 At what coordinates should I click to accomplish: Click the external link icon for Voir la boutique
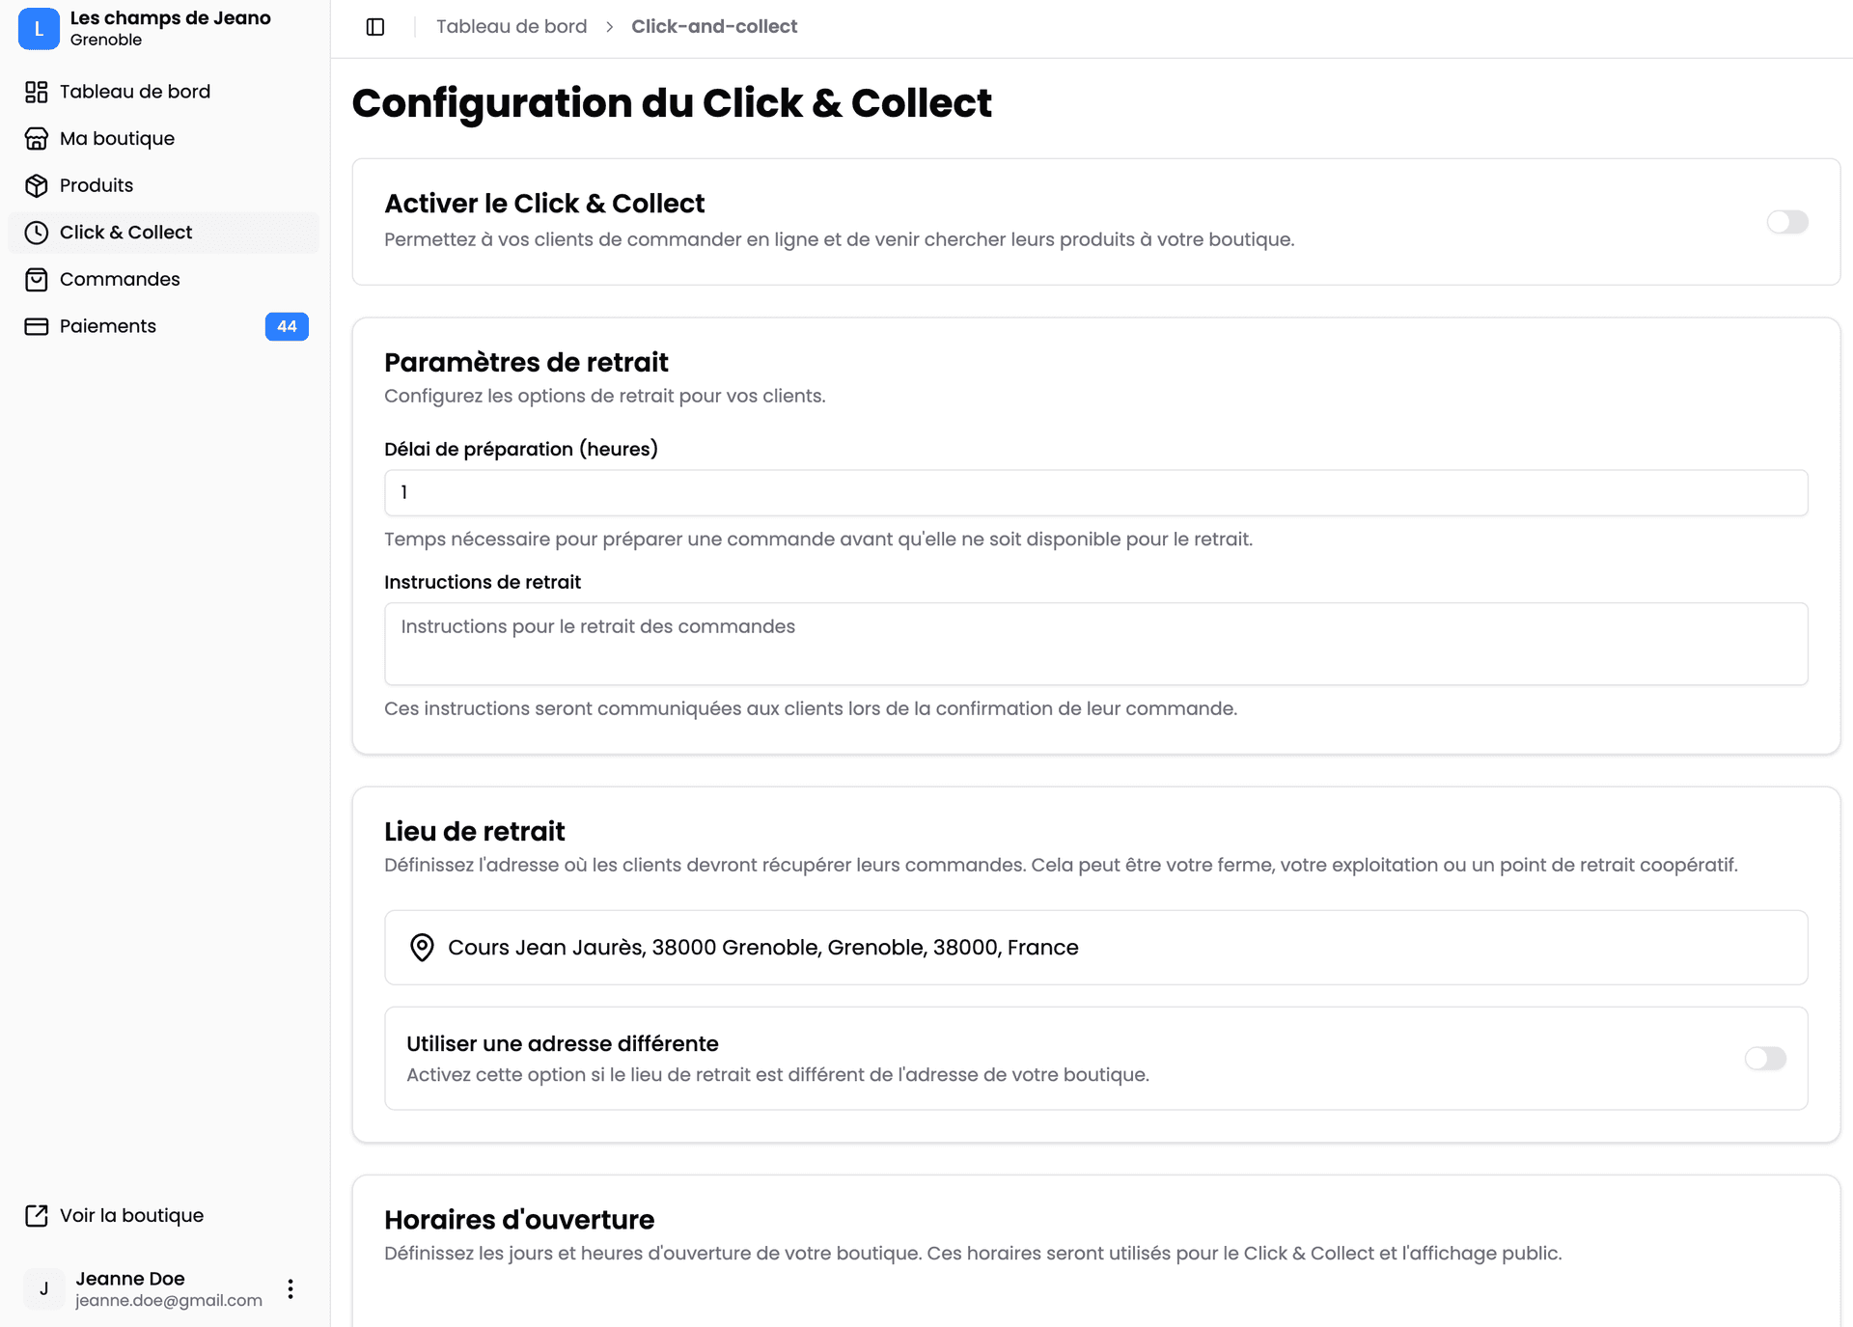pyautogui.click(x=36, y=1216)
